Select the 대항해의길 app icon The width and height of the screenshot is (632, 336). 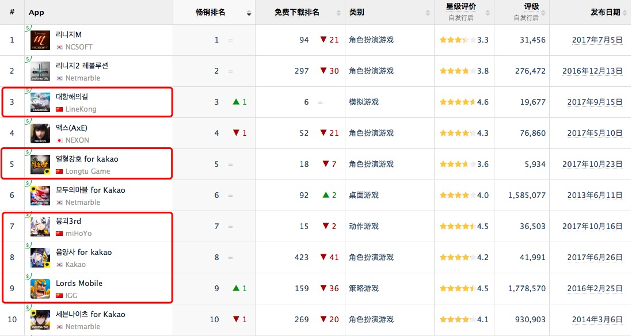40,102
